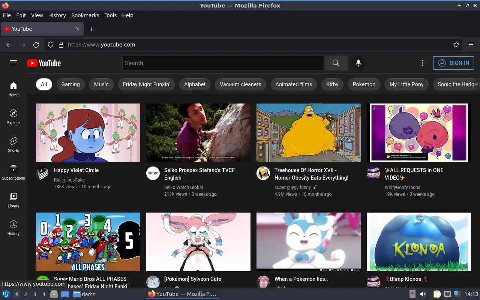The image size is (480, 300).
Task: Select the Music filter chip
Action: [101, 84]
